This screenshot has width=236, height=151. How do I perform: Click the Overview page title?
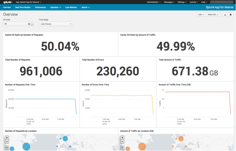10,14
